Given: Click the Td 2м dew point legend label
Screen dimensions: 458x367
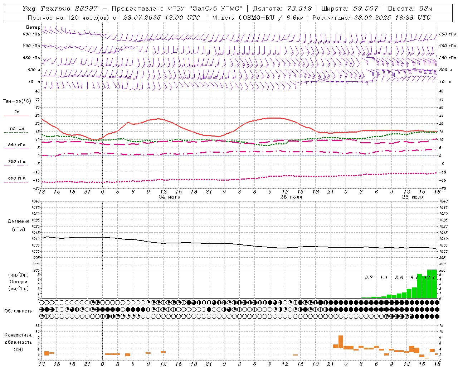Looking at the screenshot, I should pyautogui.click(x=16, y=128).
